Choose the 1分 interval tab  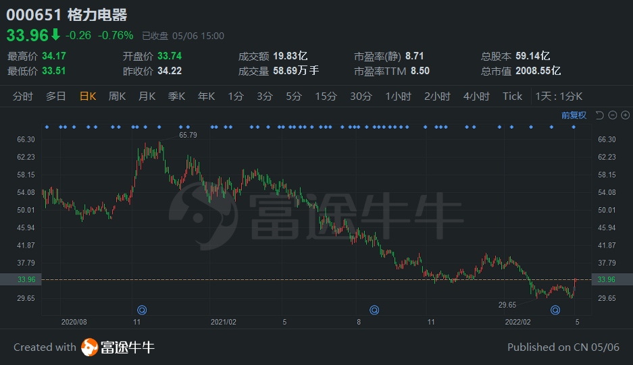pos(236,96)
